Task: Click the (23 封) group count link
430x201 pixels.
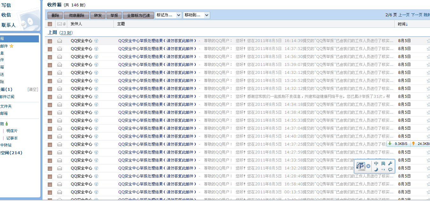Action: [x=66, y=32]
